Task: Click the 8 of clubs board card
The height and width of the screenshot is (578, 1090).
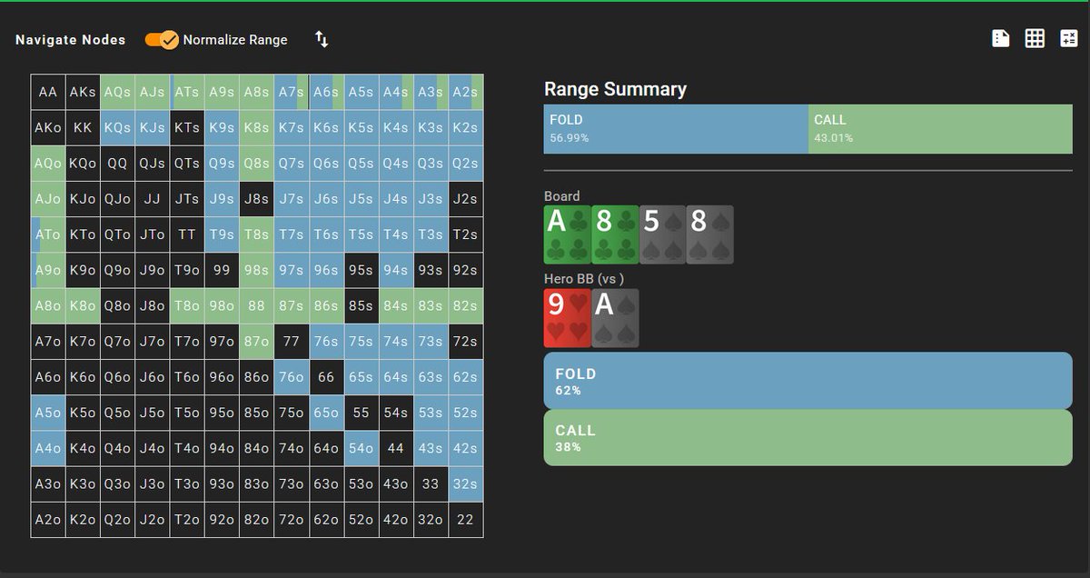Action: (614, 234)
